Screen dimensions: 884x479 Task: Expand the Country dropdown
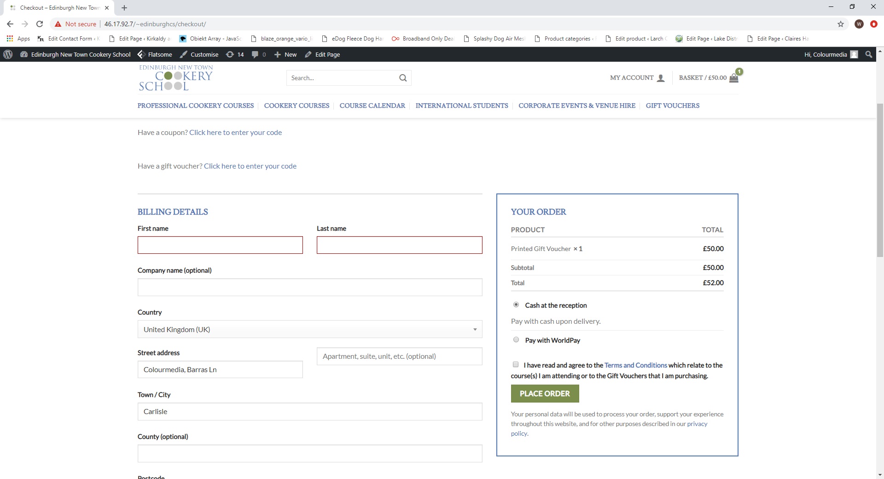coord(309,329)
